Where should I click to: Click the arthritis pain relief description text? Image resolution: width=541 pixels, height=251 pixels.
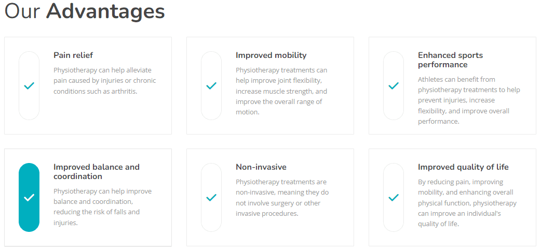(104, 81)
